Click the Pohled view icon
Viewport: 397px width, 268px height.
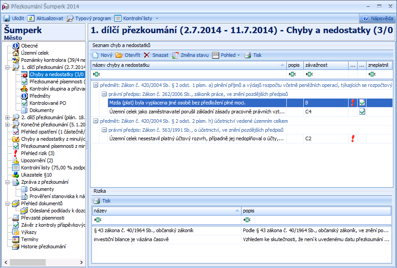(x=216, y=55)
